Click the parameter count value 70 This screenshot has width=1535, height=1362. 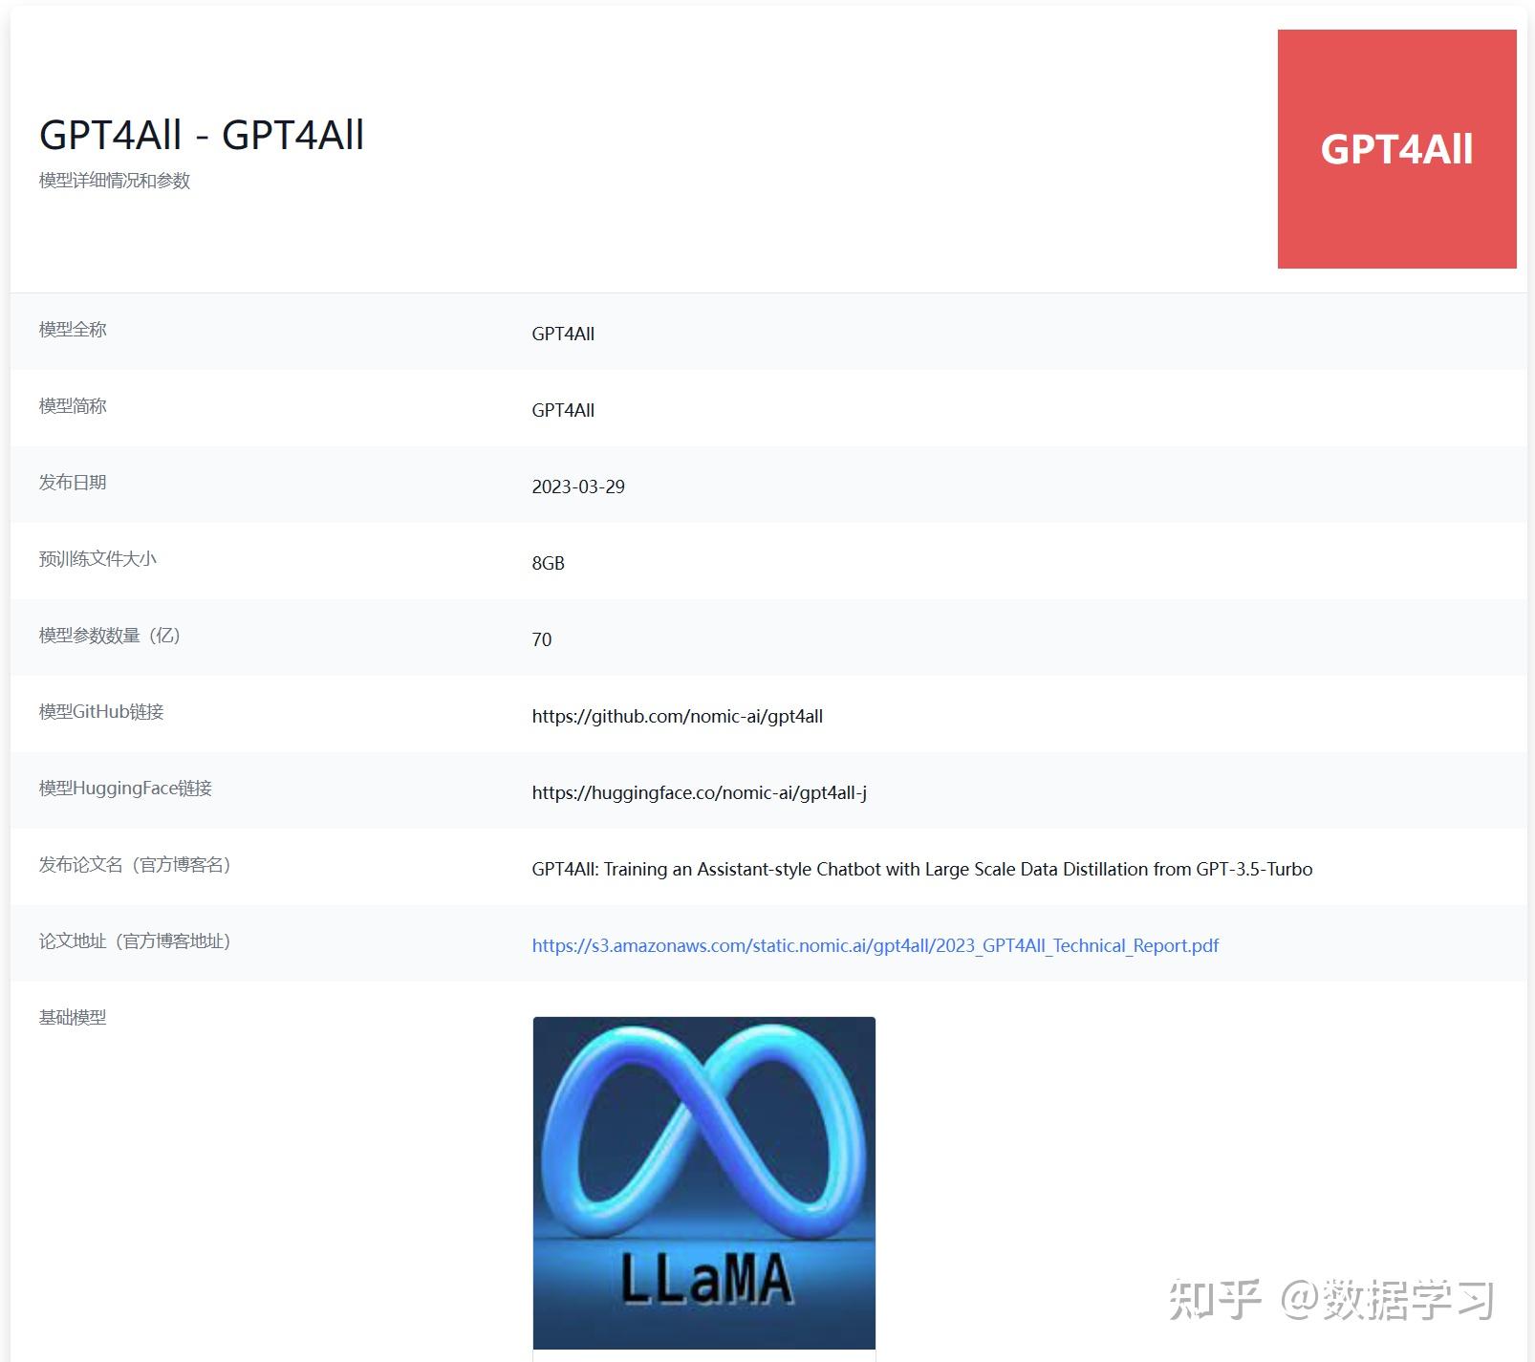click(542, 639)
